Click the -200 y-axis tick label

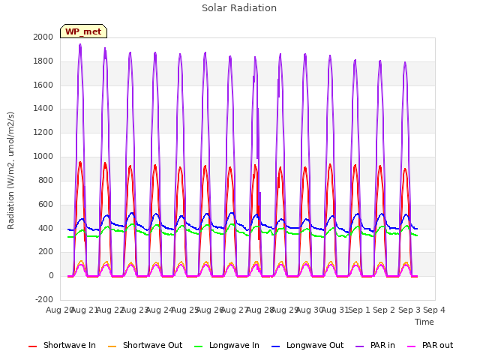(x=44, y=299)
